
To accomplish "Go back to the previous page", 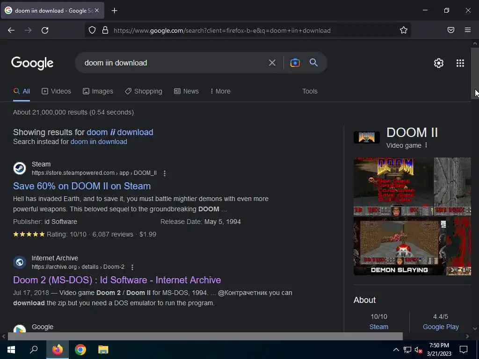I will click(x=11, y=30).
